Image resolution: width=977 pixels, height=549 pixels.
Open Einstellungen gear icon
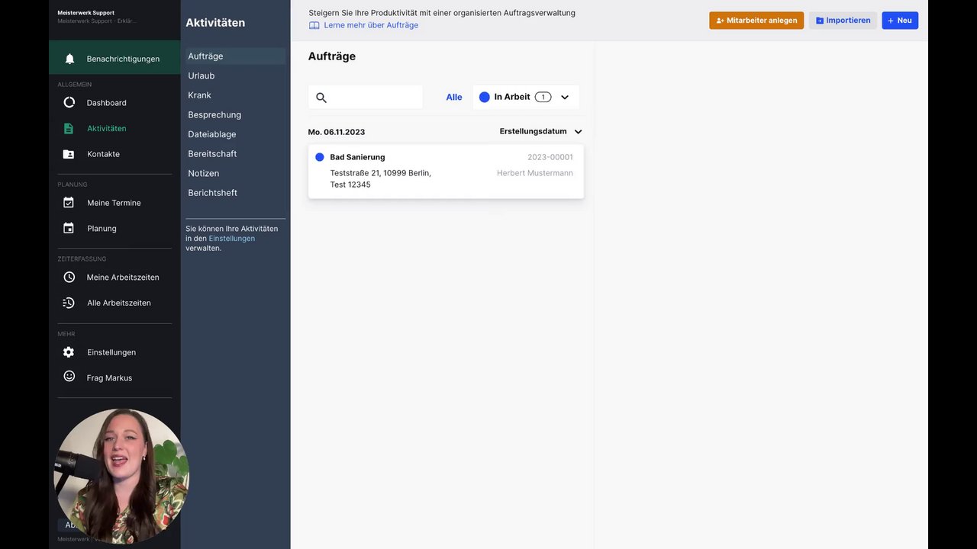point(69,352)
